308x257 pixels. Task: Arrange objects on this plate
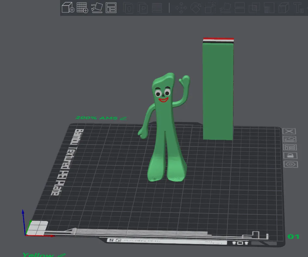pyautogui.click(x=290, y=147)
